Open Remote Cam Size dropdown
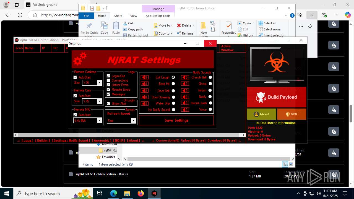 click(x=99, y=101)
